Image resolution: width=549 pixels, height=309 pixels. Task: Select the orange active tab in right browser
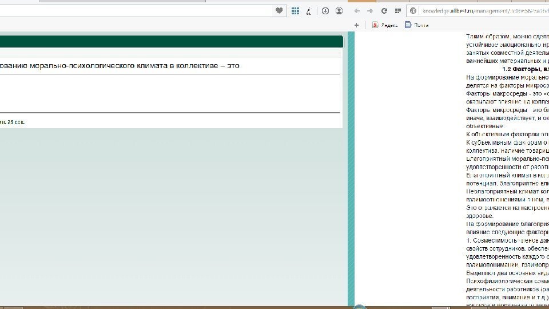361,1
